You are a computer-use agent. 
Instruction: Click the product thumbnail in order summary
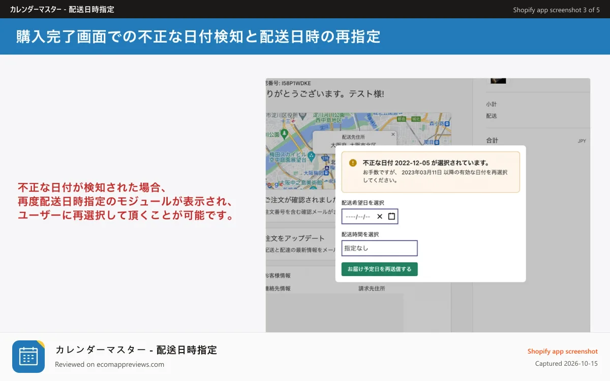(x=498, y=81)
